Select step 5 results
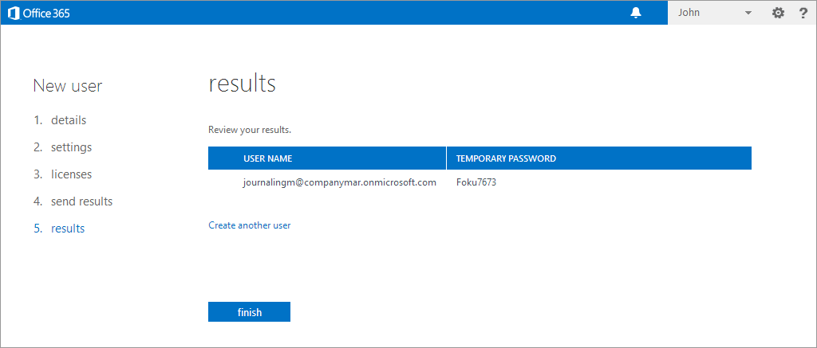Screen dimensions: 817x348 (x=59, y=229)
